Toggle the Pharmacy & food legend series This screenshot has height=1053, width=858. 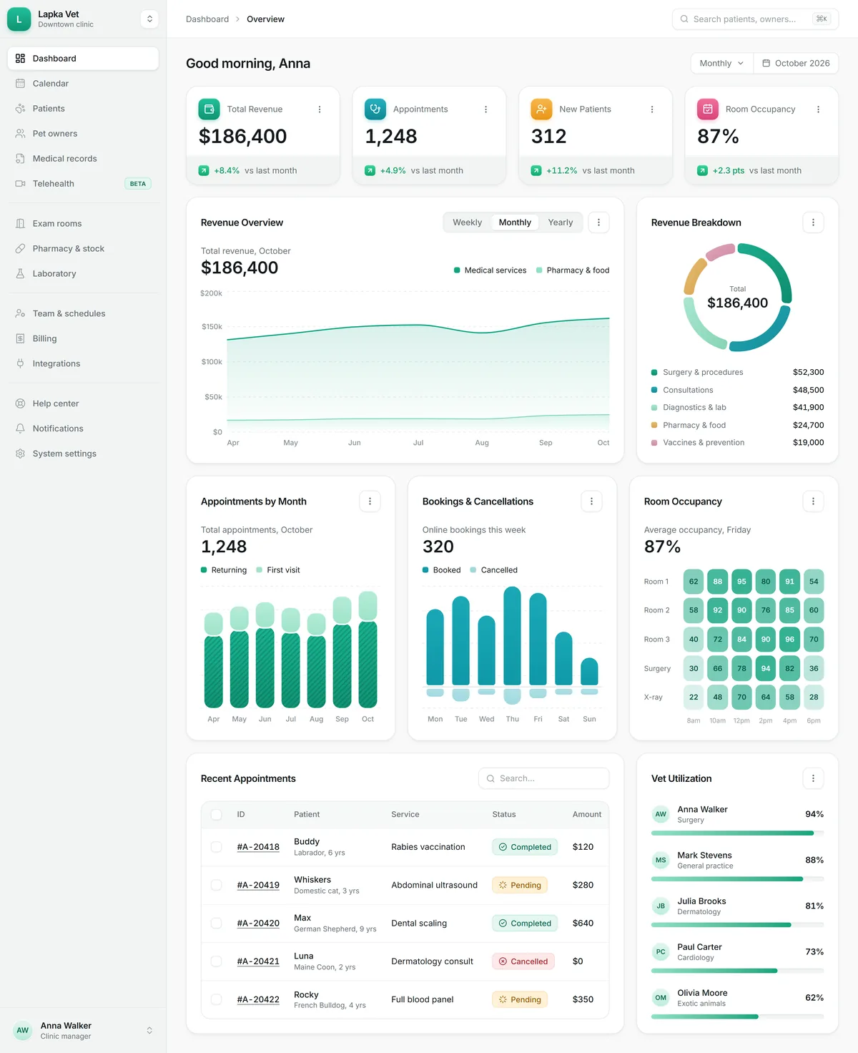tap(573, 270)
